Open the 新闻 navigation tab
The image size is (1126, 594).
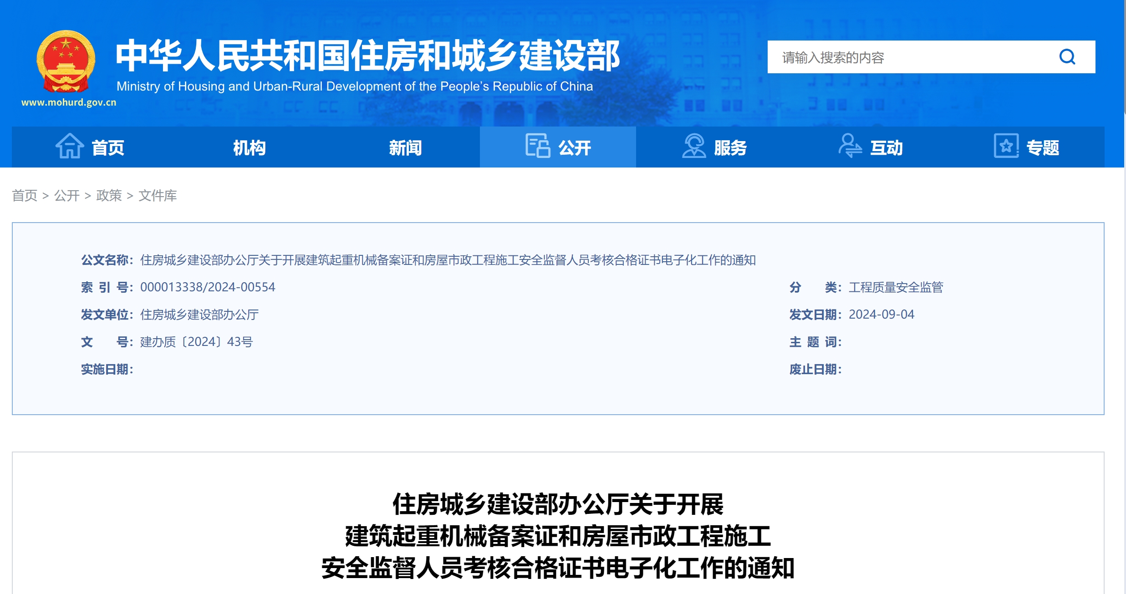[x=405, y=147]
